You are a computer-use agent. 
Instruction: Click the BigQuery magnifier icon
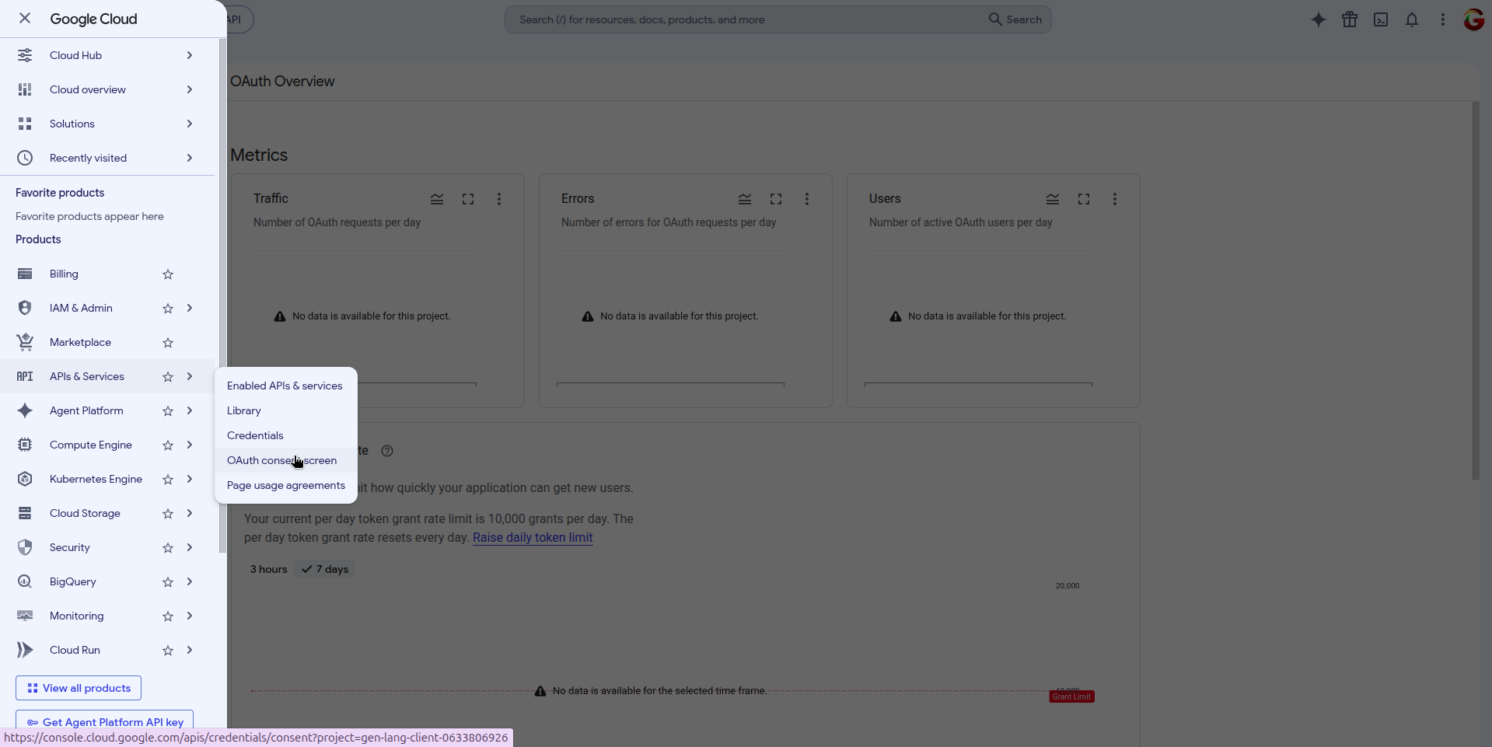click(25, 581)
